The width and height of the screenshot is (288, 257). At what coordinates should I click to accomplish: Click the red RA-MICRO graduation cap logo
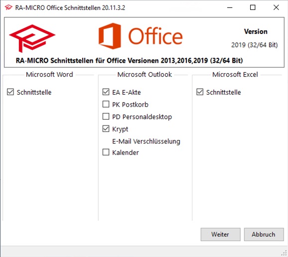click(32, 38)
